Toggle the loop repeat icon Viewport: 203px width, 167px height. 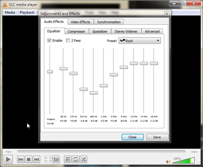click(x=76, y=159)
